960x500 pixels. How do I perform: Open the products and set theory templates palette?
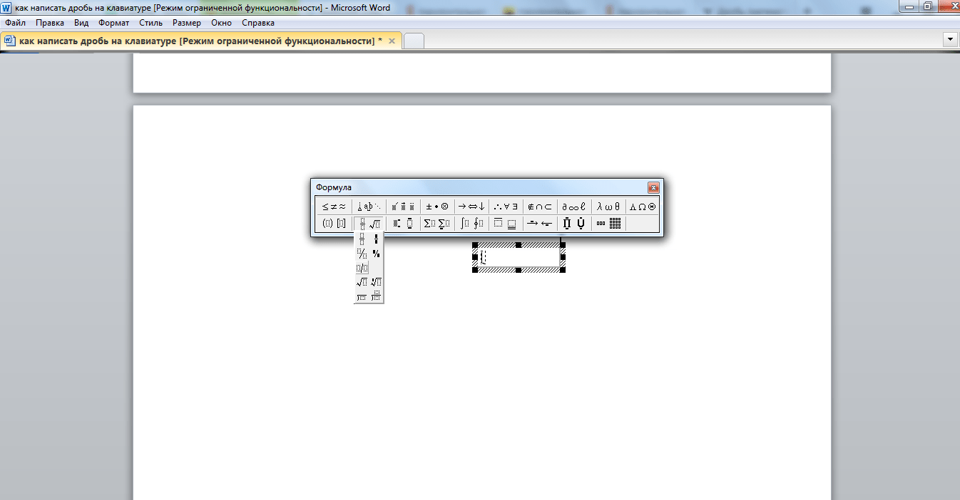tap(574, 224)
